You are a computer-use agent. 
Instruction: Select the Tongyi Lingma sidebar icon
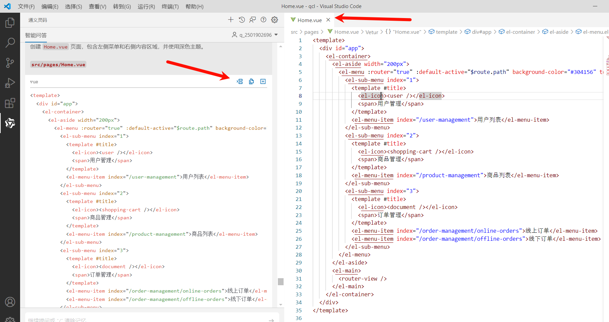pos(10,123)
